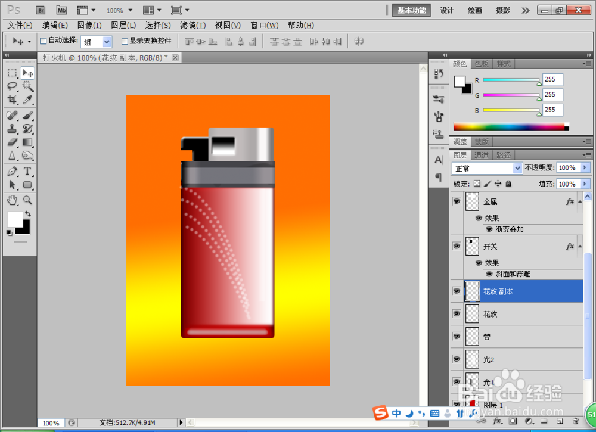Open the 图像(I) menu
This screenshot has width=596, height=432.
89,26
